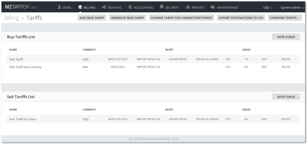Expand the Compare Tariffs dropdown

click(285, 18)
